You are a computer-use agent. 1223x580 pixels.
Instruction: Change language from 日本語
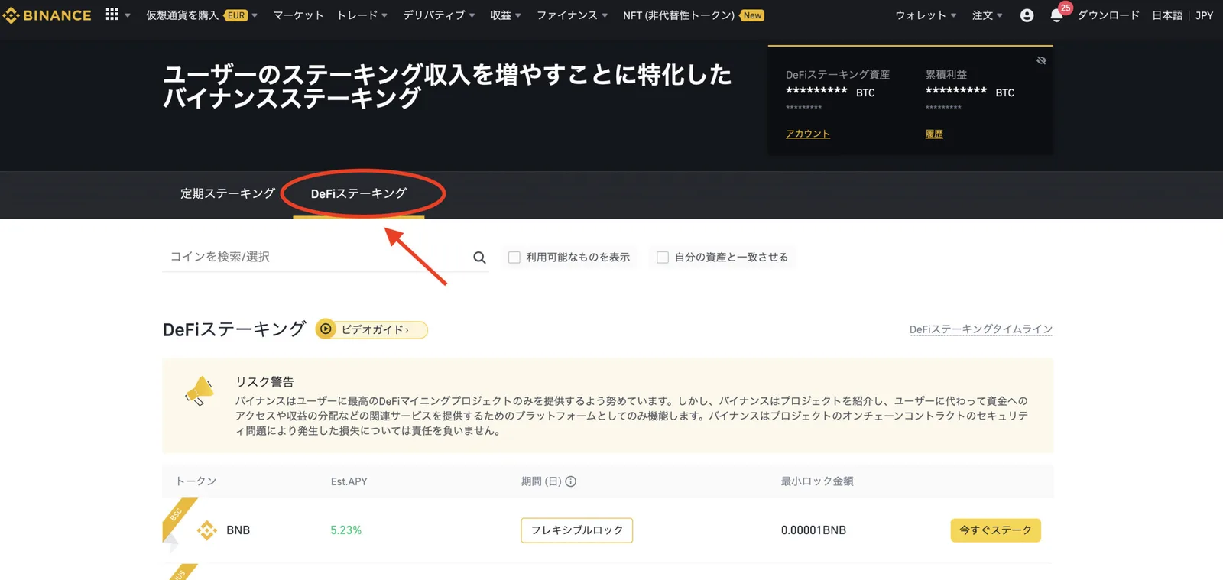click(x=1167, y=15)
